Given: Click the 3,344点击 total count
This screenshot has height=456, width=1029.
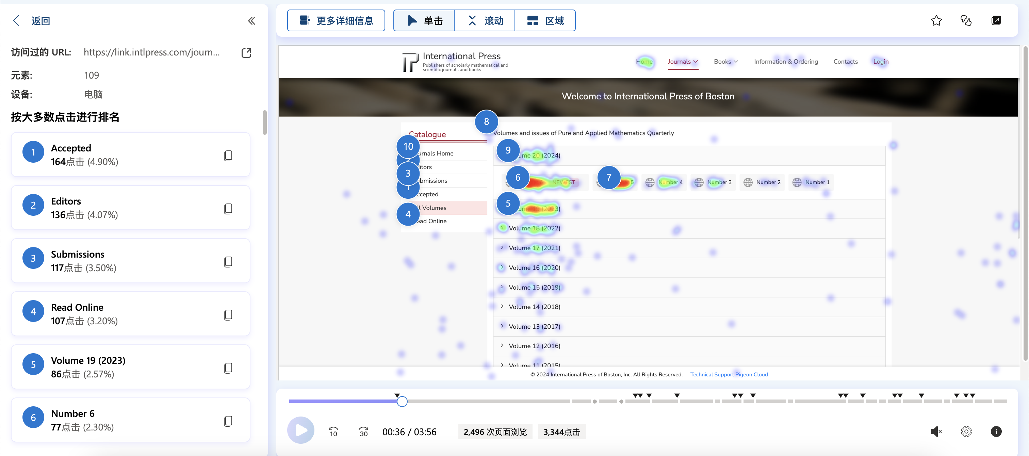Looking at the screenshot, I should [x=561, y=431].
